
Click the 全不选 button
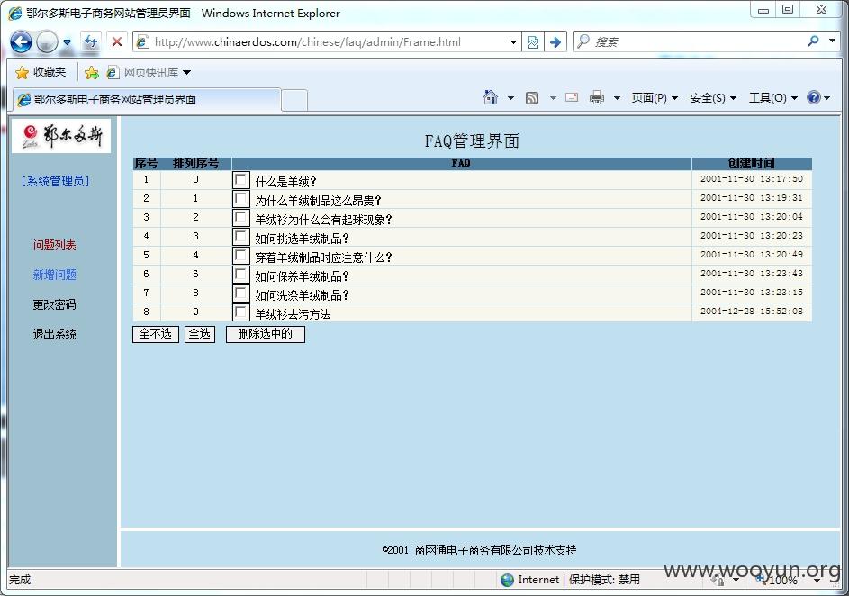click(156, 334)
